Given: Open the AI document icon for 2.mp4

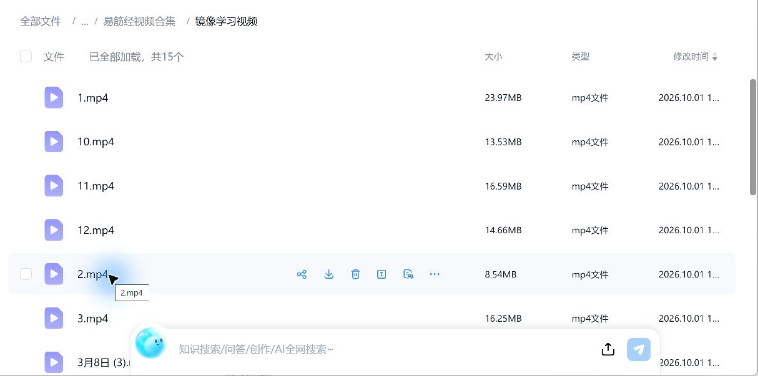Looking at the screenshot, I should pyautogui.click(x=408, y=274).
